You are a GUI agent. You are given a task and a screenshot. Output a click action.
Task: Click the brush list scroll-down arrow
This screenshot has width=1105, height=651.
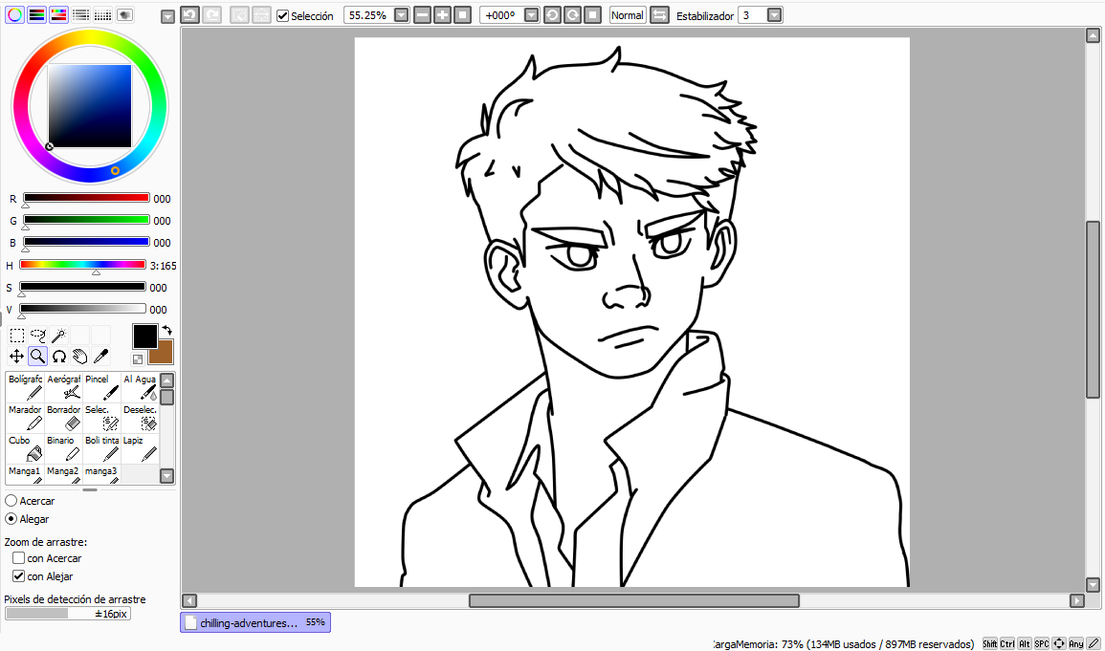tap(167, 476)
